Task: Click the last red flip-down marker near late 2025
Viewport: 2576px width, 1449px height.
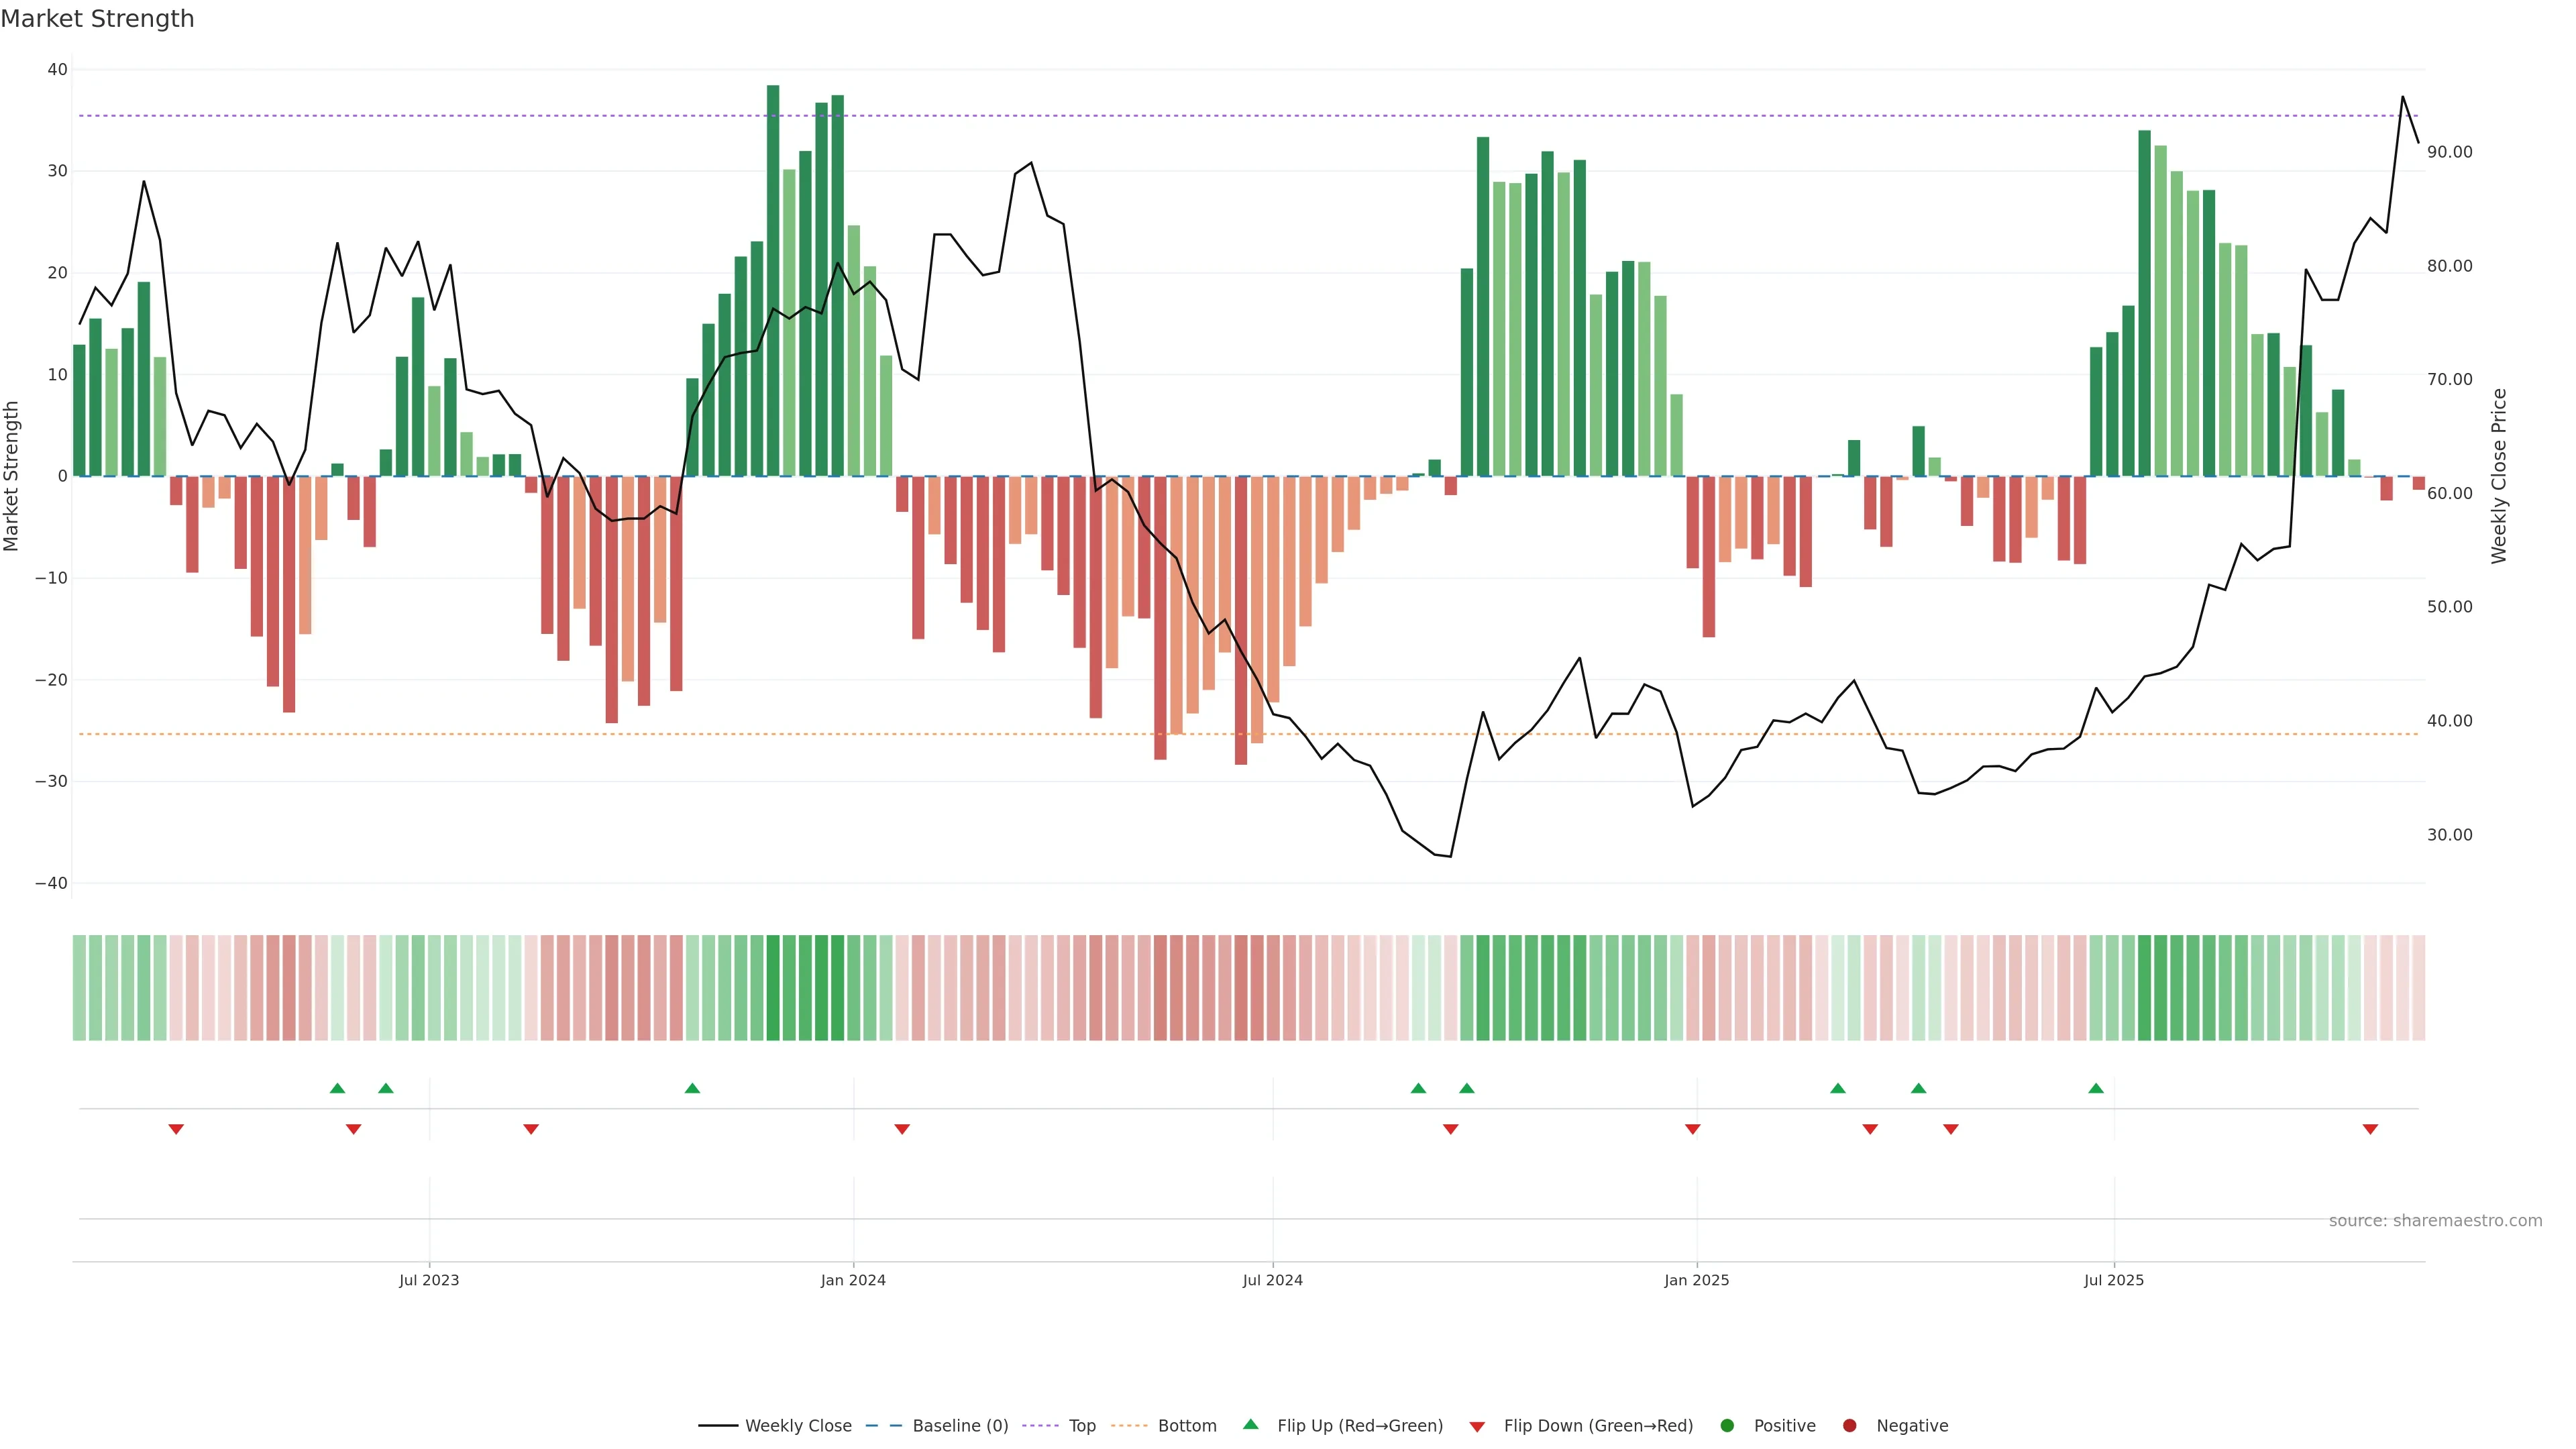Action: point(2370,1129)
